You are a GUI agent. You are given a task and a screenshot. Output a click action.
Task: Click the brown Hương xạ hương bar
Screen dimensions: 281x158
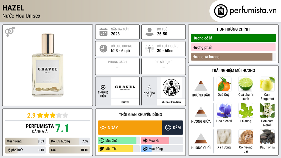click(233, 57)
